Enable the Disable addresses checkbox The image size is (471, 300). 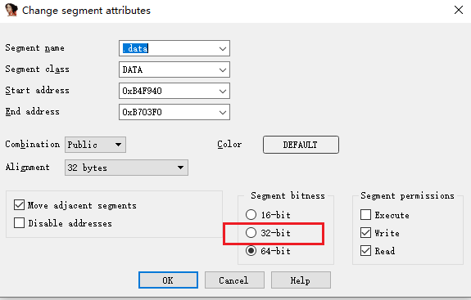[19, 223]
